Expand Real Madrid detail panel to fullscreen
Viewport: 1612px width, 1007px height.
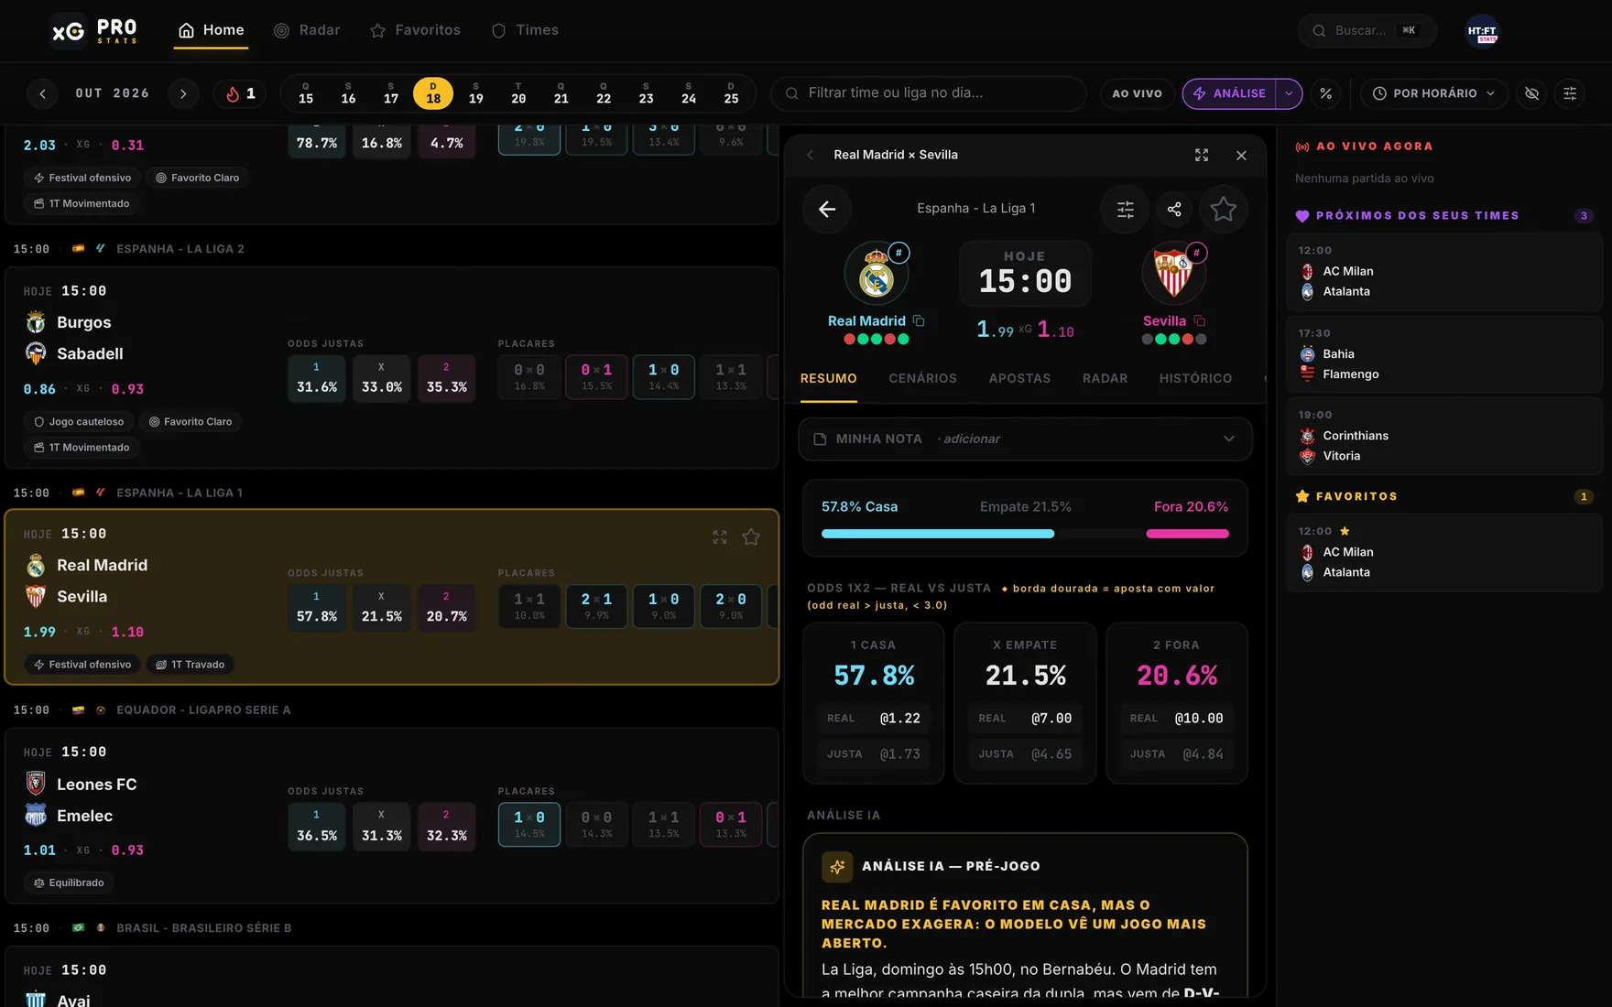click(x=1202, y=156)
